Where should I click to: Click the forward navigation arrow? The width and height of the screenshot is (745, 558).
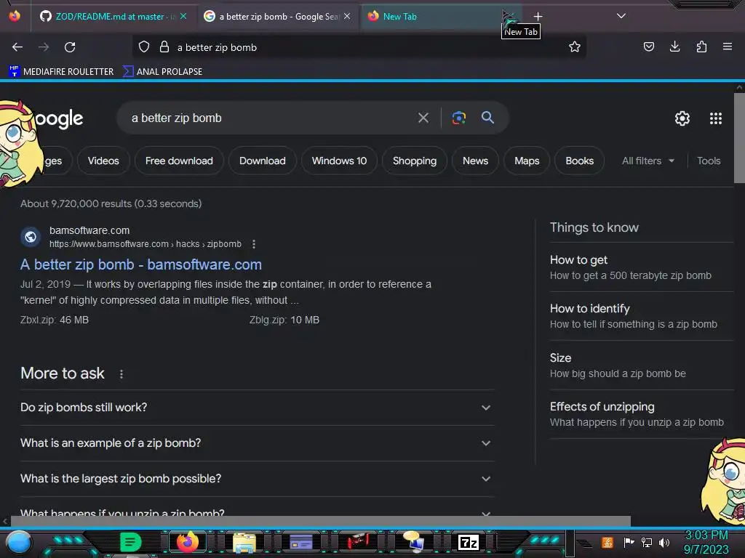[x=44, y=47]
